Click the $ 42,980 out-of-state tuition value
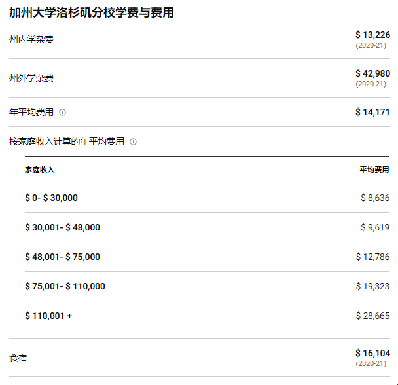 [372, 73]
